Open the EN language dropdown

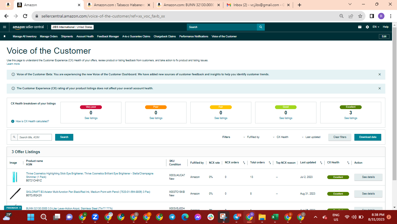coord(376,27)
